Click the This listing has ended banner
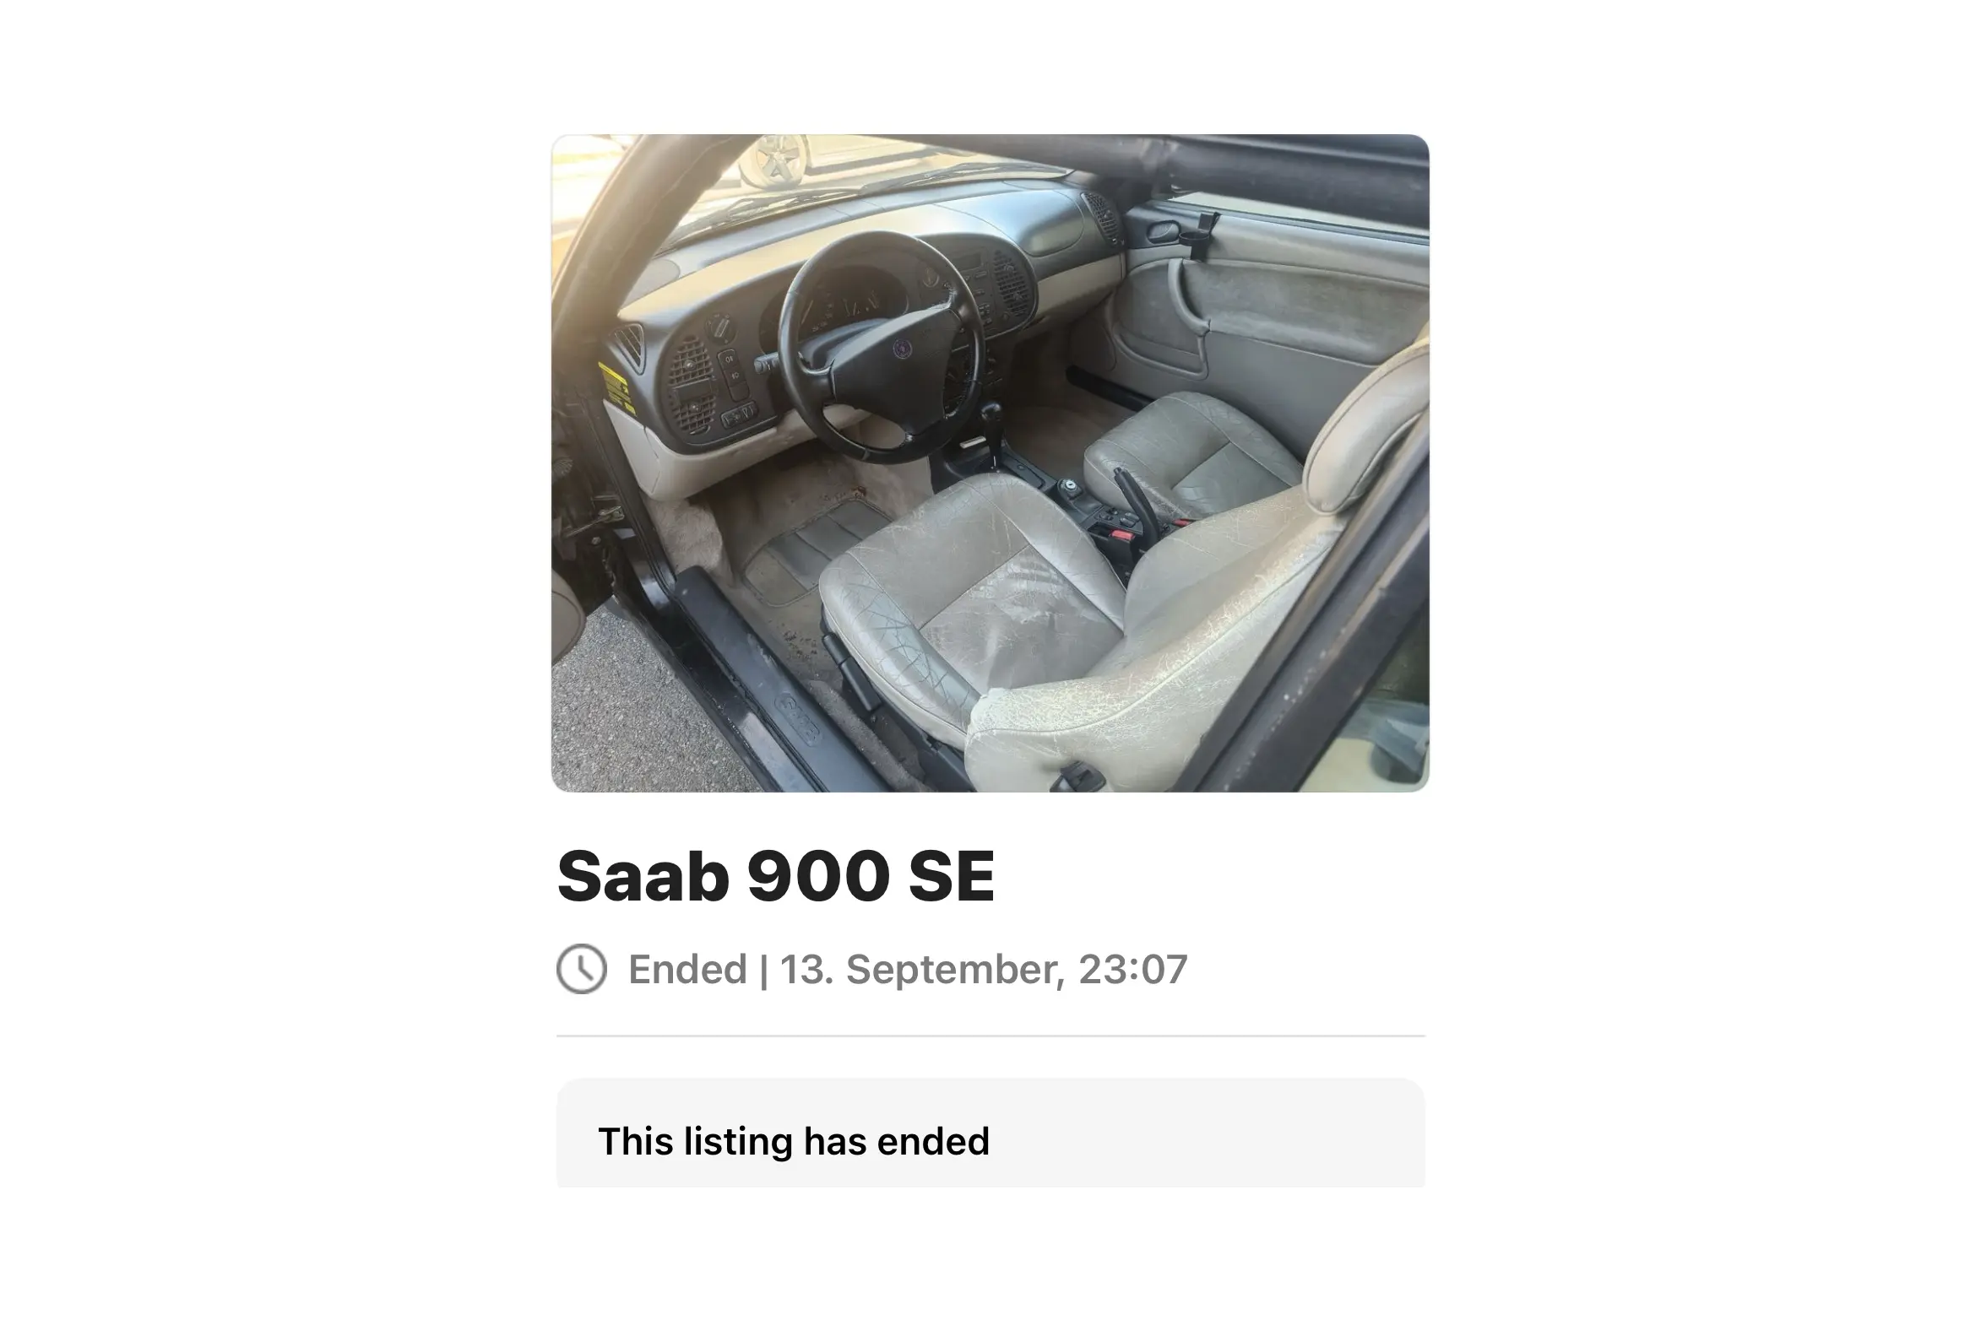Screen dimensions: 1981x1320 pos(990,1133)
